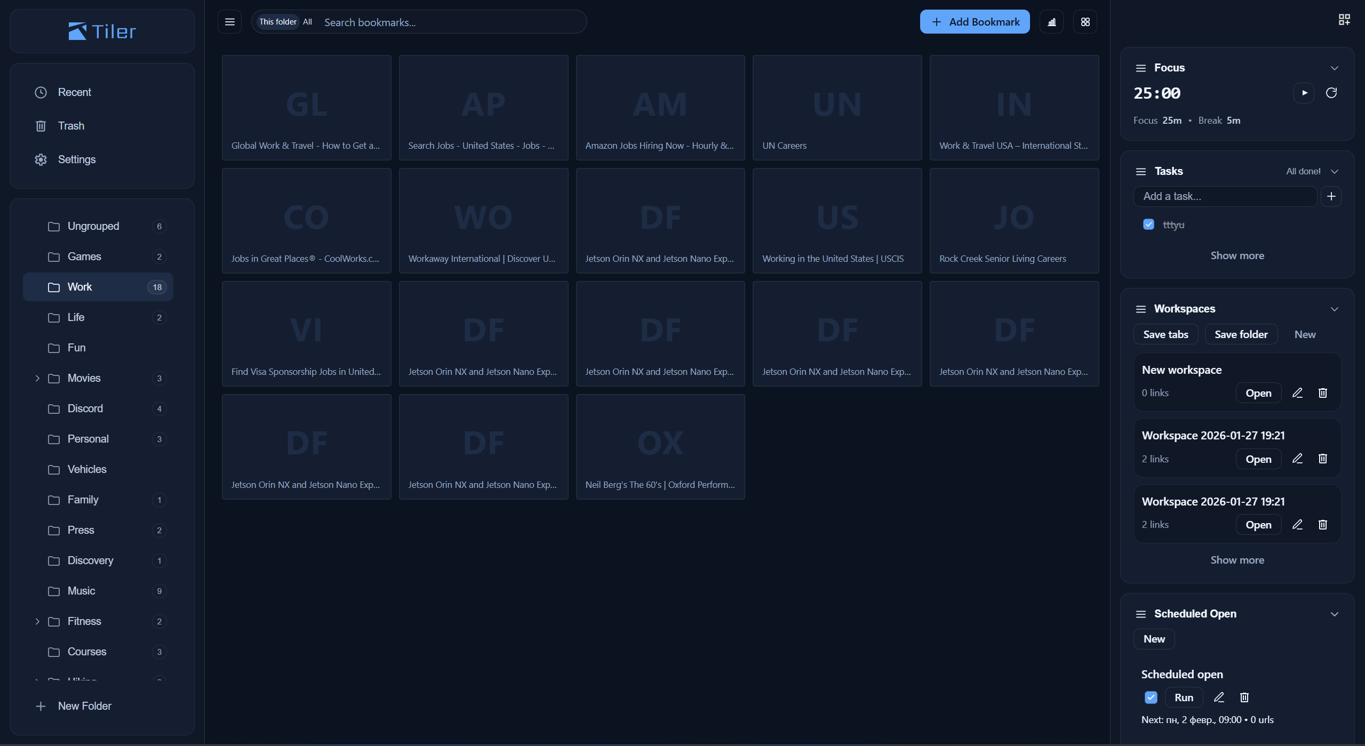
Task: Click the plus icon to add a task
Action: [1331, 196]
